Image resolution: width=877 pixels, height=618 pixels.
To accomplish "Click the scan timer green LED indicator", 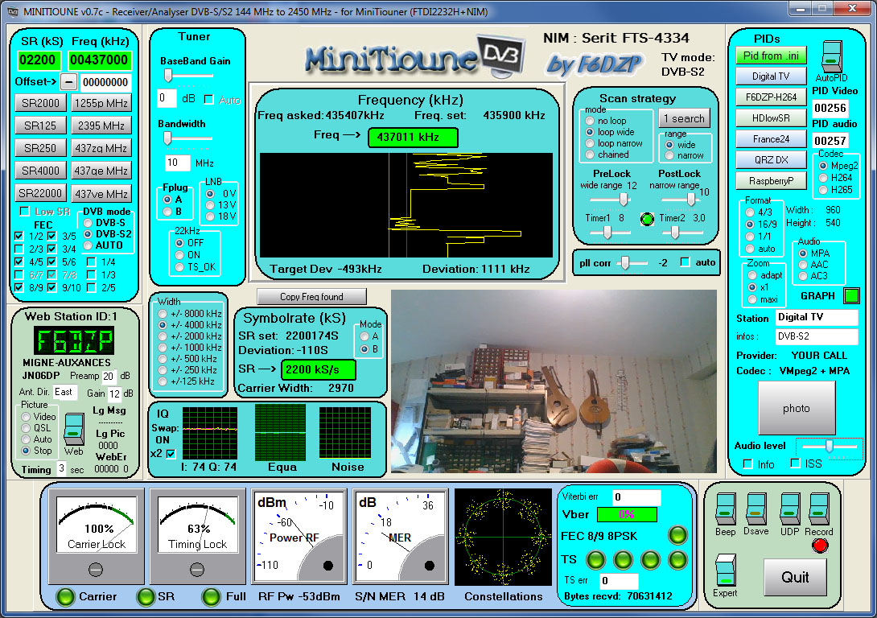I will (x=647, y=219).
